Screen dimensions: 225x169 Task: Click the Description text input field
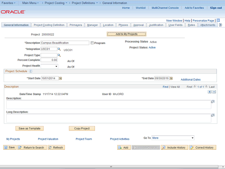[x=65, y=43]
